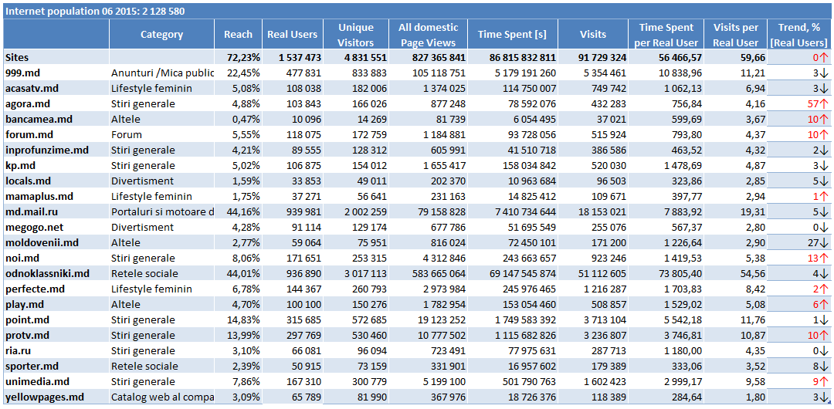Click the 69 147 545 874 time spent cell
This screenshot has height=409, width=834.
pos(514,273)
